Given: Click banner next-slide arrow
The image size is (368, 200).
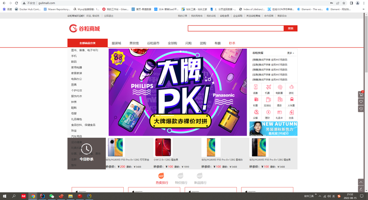Looking at the screenshot, I should [245, 83].
